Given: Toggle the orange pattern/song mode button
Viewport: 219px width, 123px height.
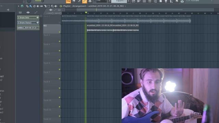Looking at the screenshot, I should coord(68,1).
